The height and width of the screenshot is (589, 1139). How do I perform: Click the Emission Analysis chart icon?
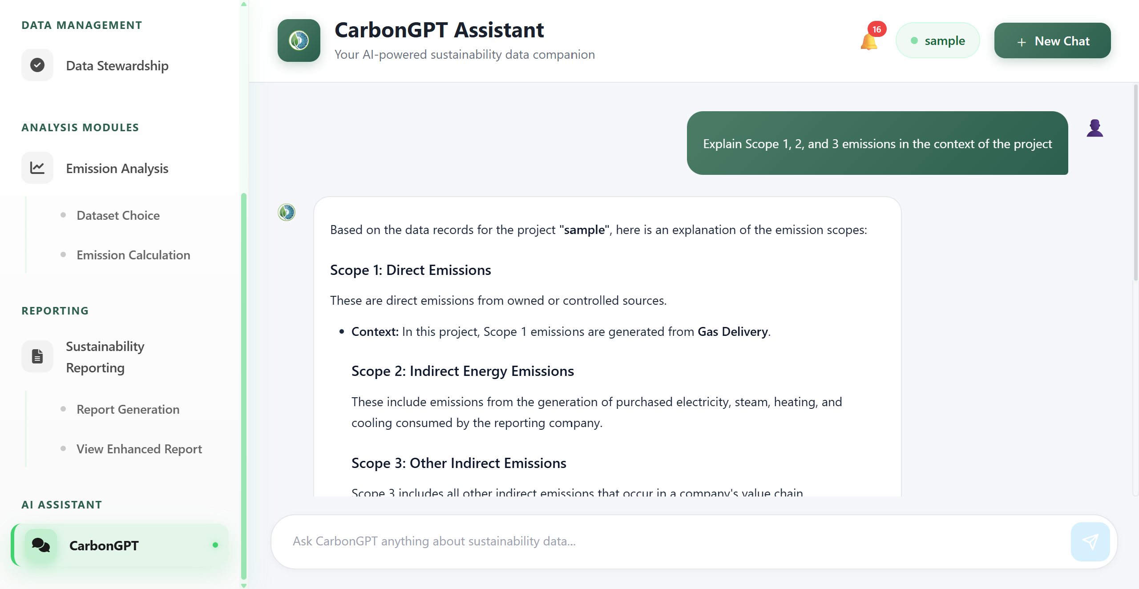click(x=37, y=168)
